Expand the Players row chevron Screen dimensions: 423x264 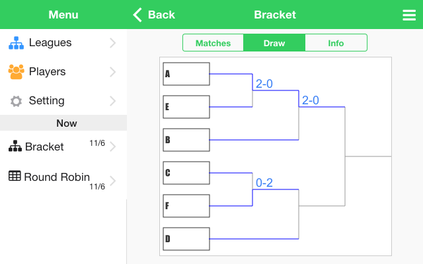coord(112,72)
